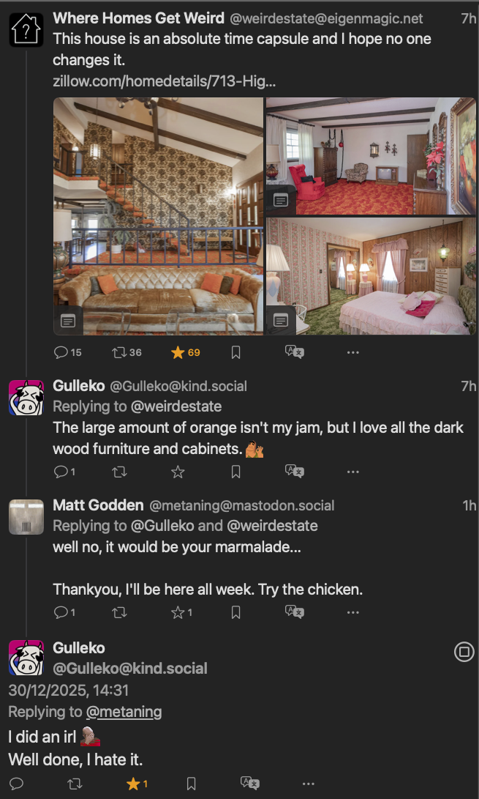479x799 pixels.
Task: Bookmark the Where Homes Get Weird post
Action: 235,352
